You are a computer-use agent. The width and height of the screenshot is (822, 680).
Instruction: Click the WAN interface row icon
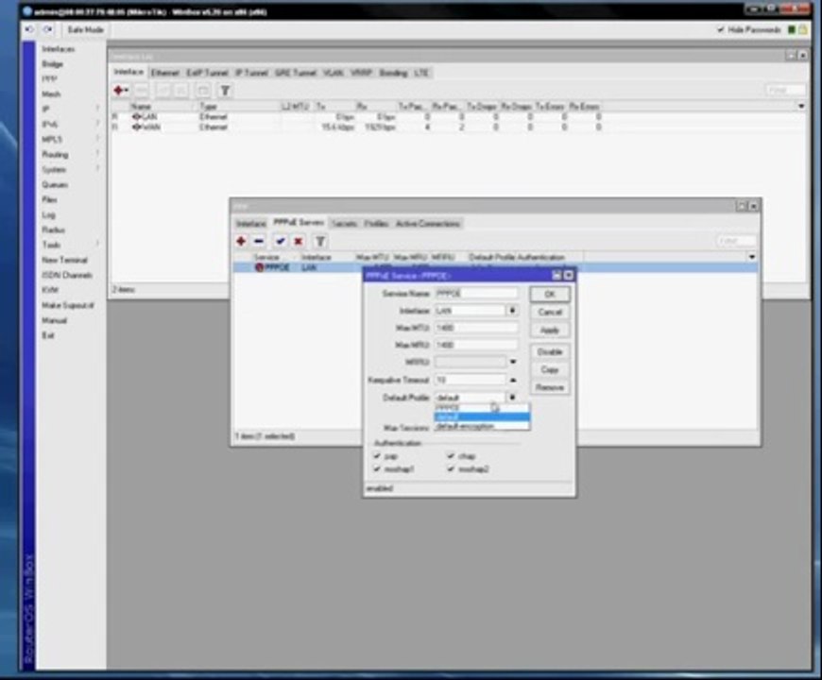click(137, 127)
